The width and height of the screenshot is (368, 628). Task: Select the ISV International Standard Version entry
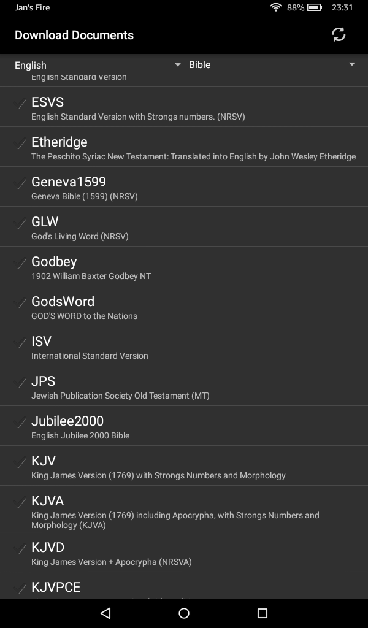click(x=184, y=347)
